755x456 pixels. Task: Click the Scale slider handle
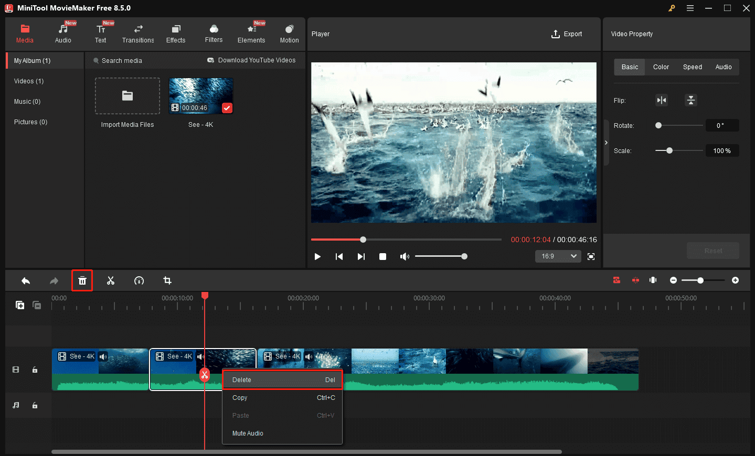click(669, 151)
